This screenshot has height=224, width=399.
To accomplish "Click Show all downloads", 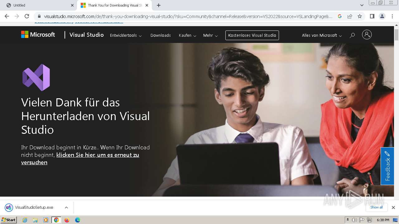I will [377, 207].
